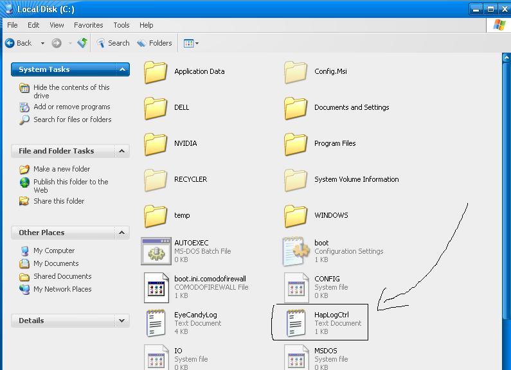The width and height of the screenshot is (511, 370).
Task: Collapse the File and Folder Tasks panel
Action: [122, 151]
